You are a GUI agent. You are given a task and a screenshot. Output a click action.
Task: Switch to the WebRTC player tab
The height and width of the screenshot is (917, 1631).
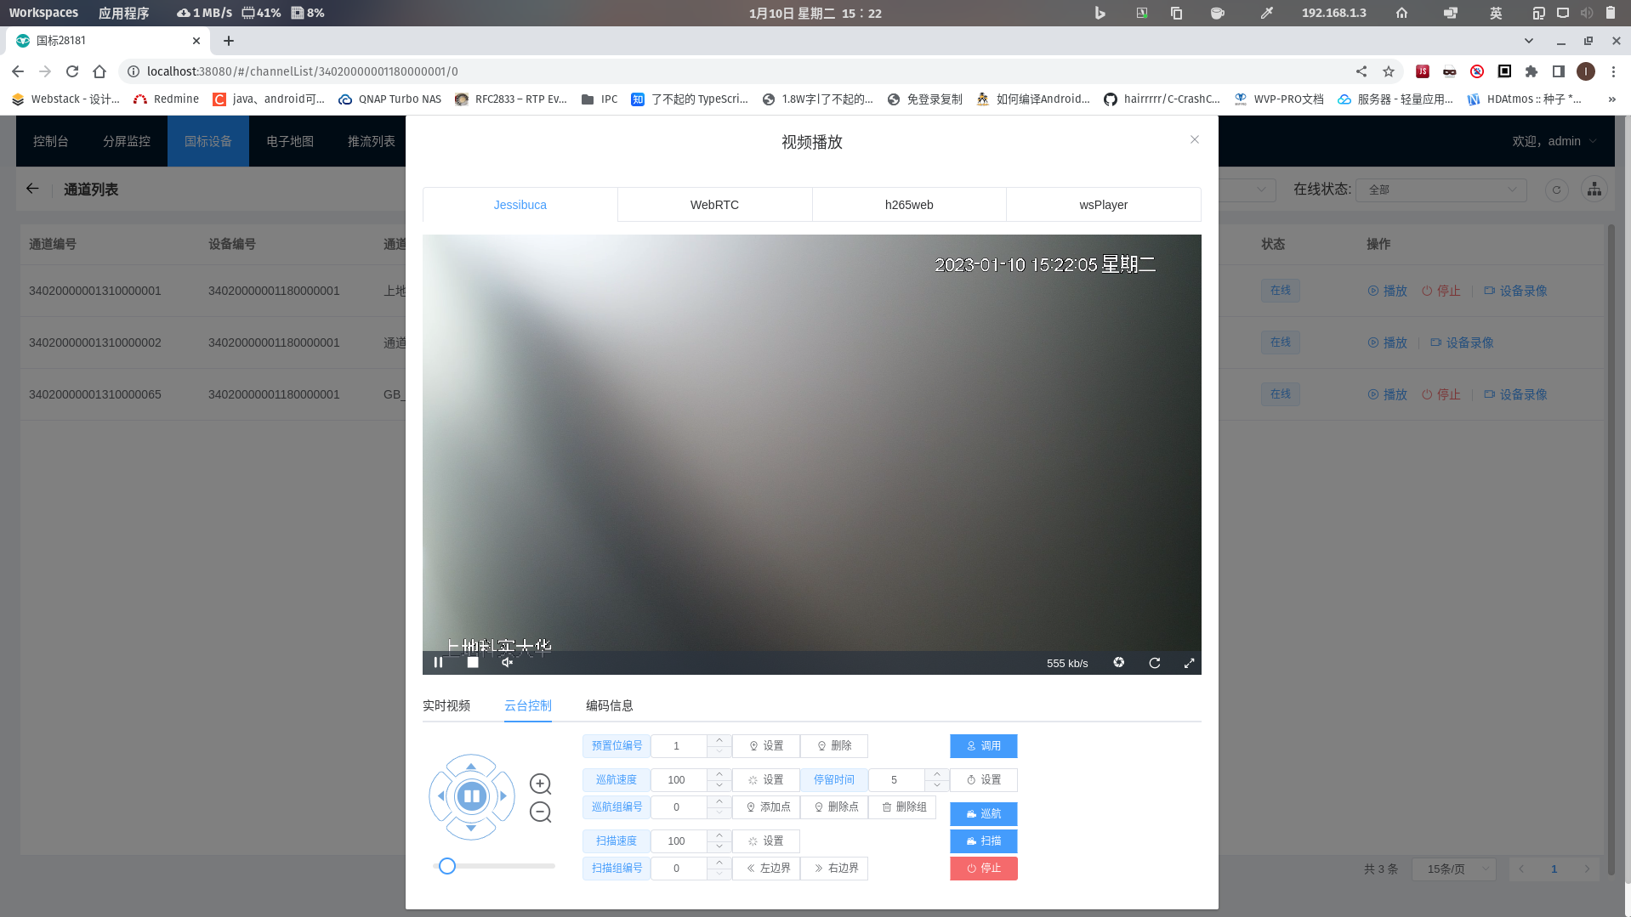(x=714, y=205)
